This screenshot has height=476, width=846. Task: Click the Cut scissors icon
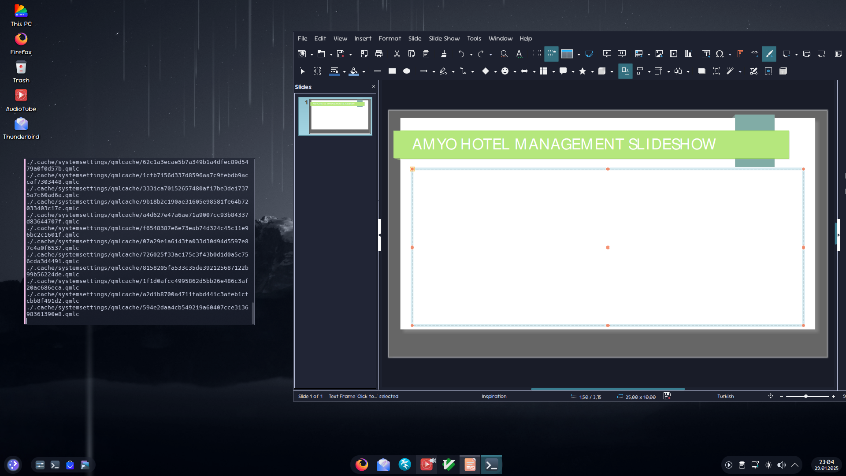pyautogui.click(x=397, y=54)
